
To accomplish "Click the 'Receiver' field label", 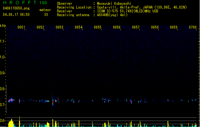I will (x=65, y=11).
